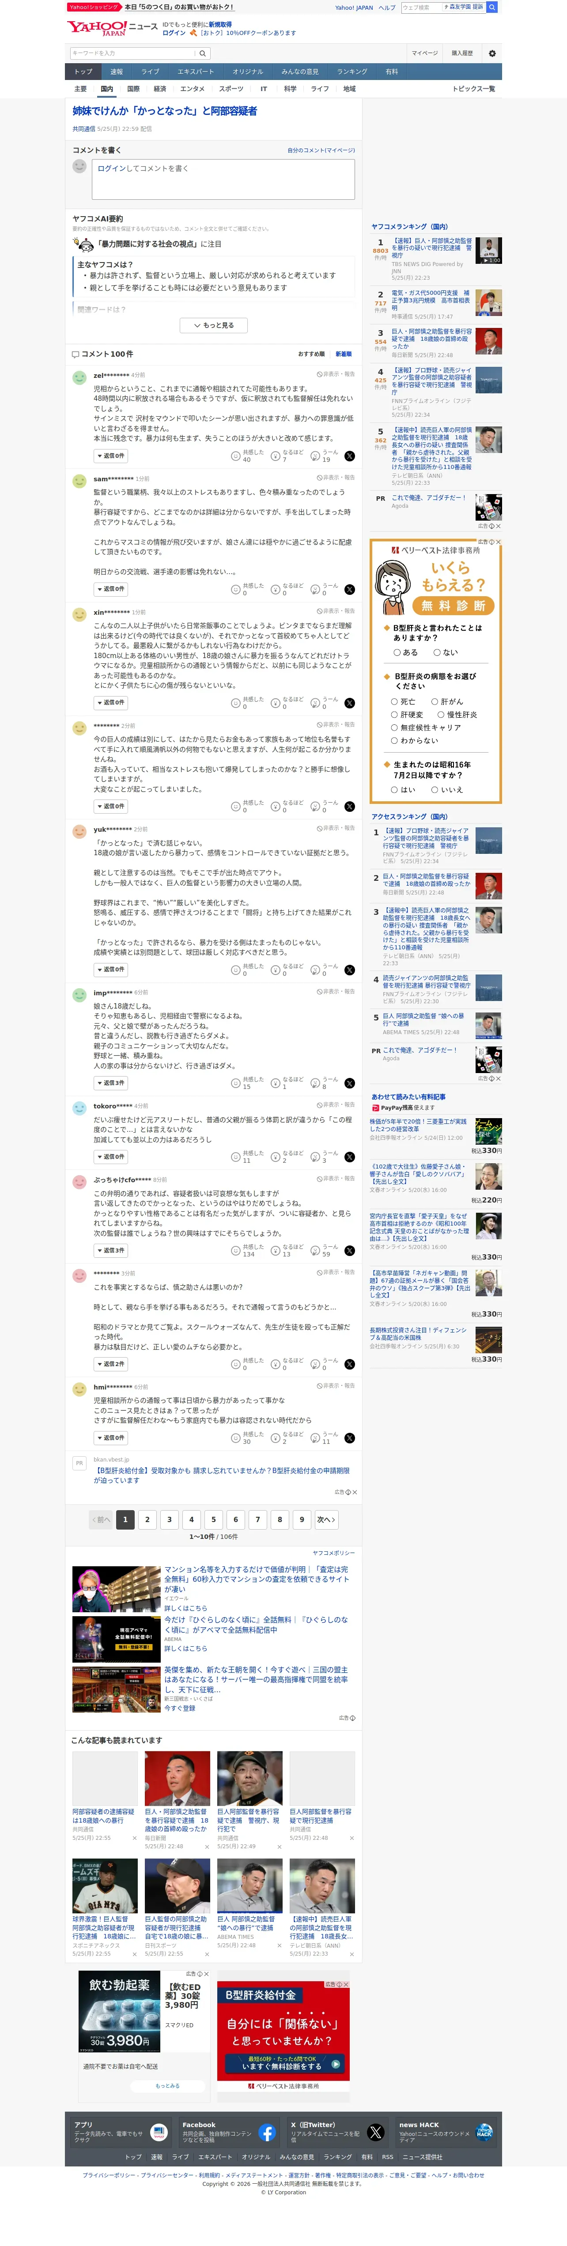Click 次へ pagination button
Viewport: 567px width, 2246px height.
(326, 1520)
